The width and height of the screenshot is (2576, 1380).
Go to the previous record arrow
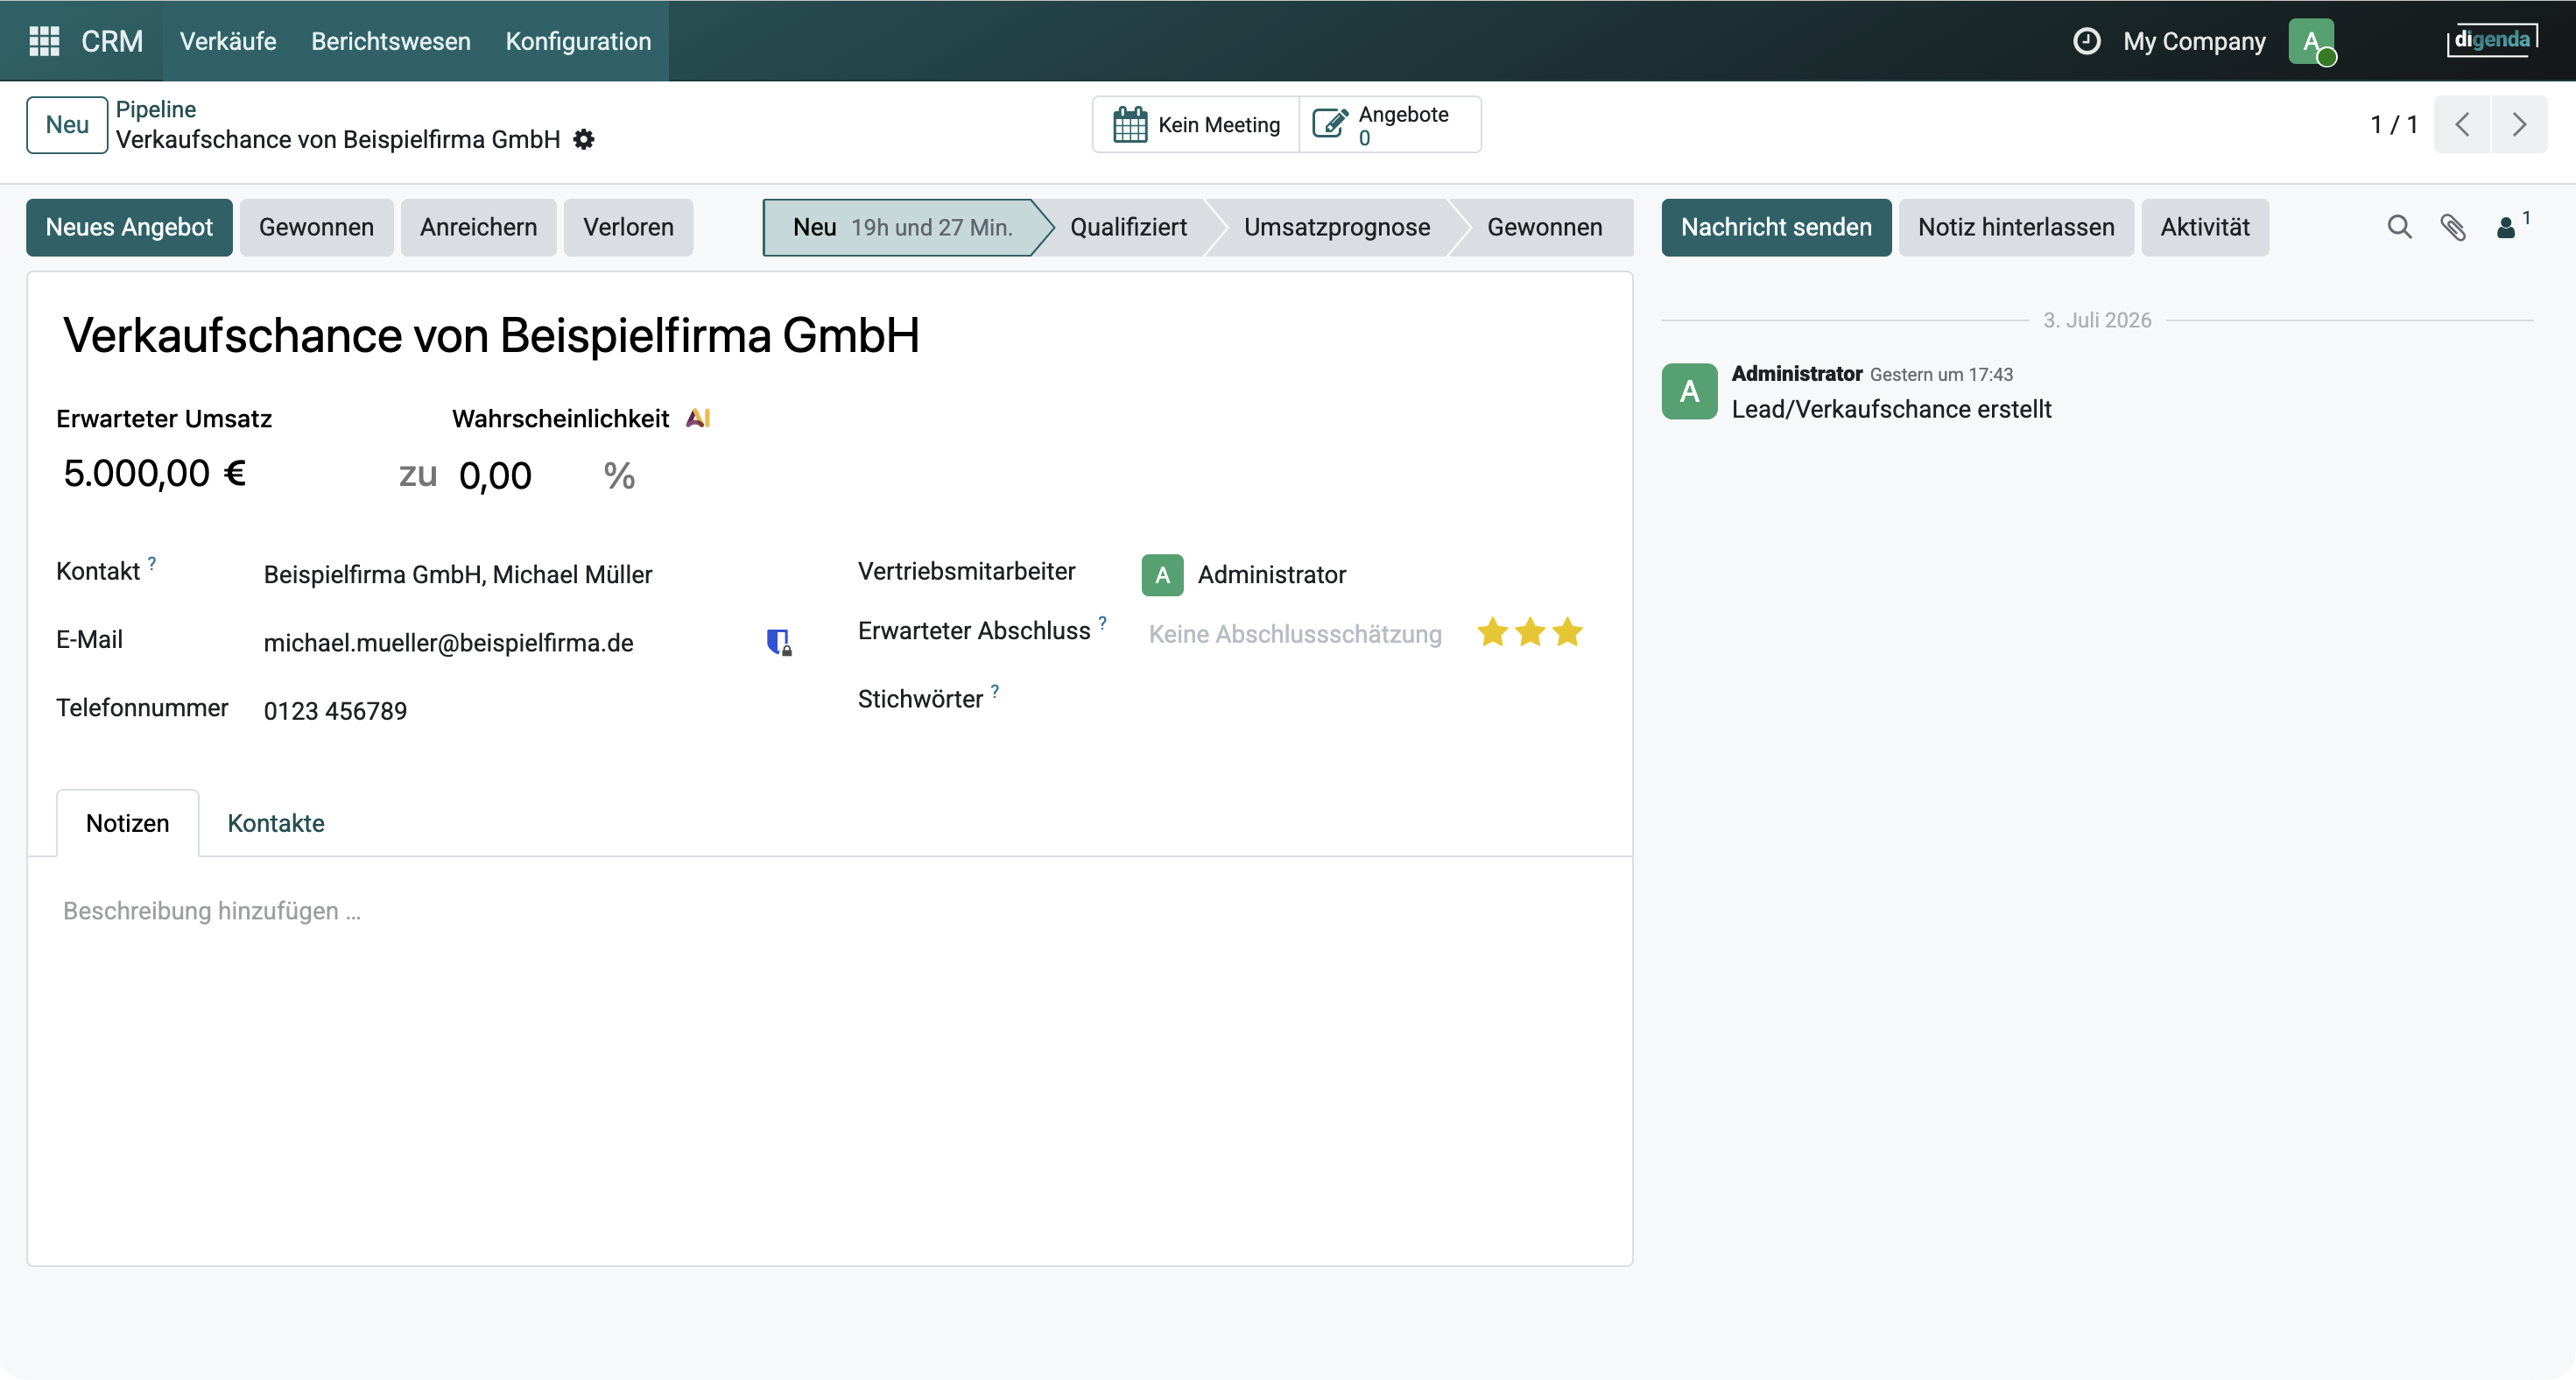(2462, 124)
